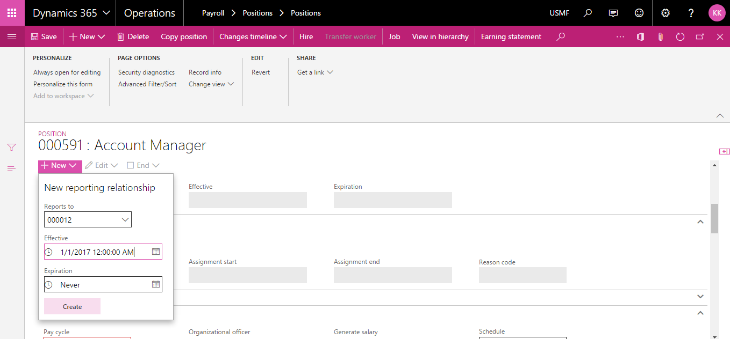The width and height of the screenshot is (730, 339).
Task: Collapse the action pane options with up chevron
Action: pos(720,116)
